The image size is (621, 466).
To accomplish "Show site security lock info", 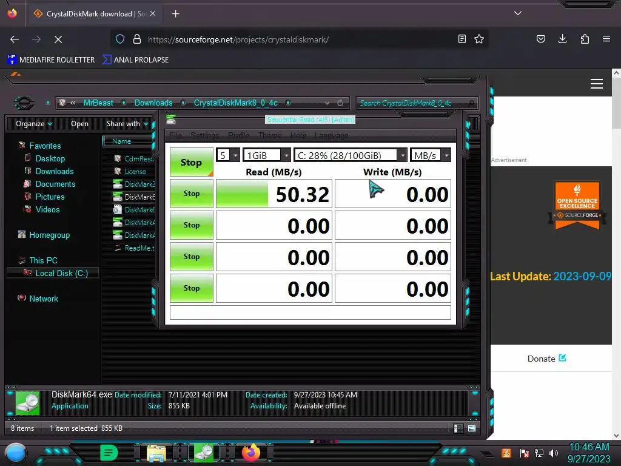I will coord(137,39).
